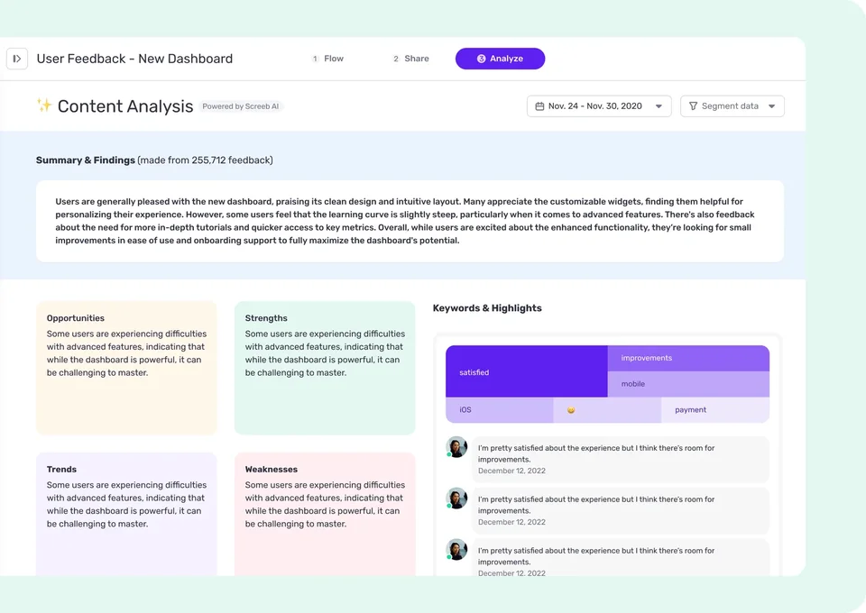Select the mobile keyword tile
Screen dimensions: 866x613
point(688,384)
